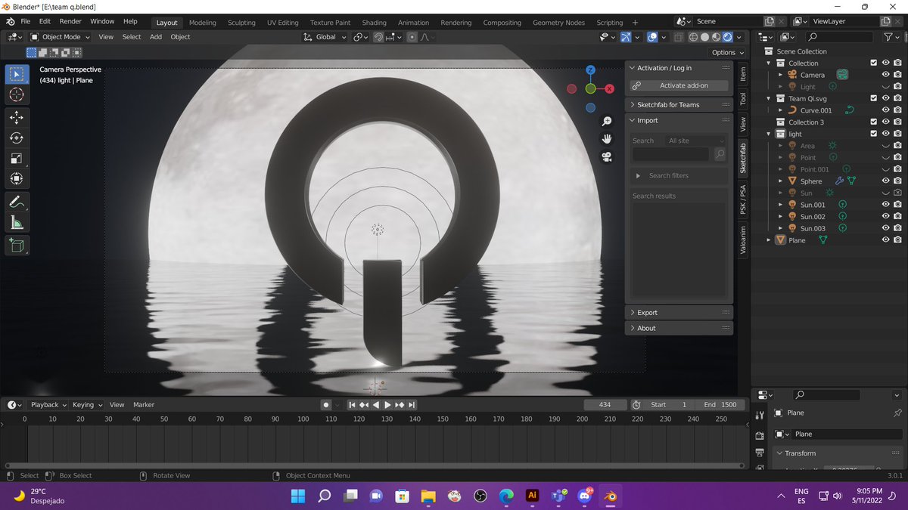Select the Measure tool
The image size is (908, 510).
pos(17,222)
